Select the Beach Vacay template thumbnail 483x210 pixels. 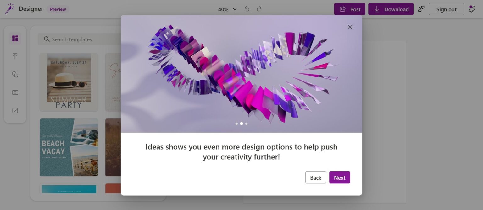[x=69, y=147]
